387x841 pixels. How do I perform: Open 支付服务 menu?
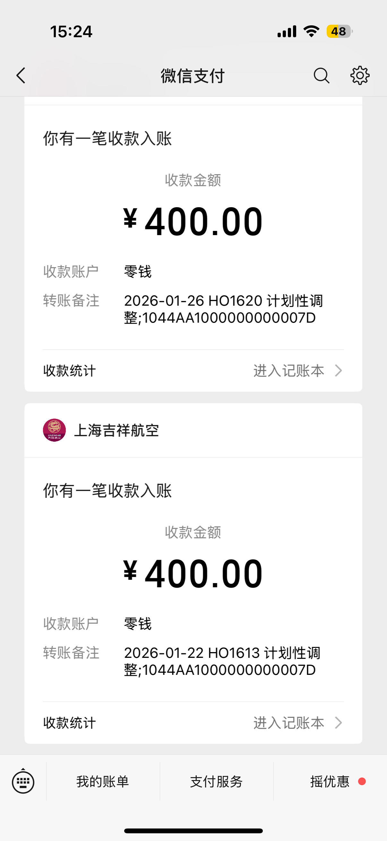(216, 782)
